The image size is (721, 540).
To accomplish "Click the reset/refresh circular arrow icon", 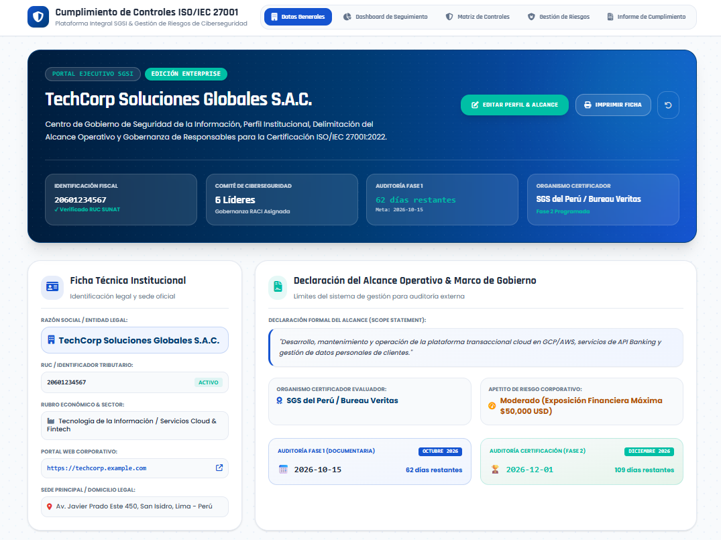I will [668, 105].
